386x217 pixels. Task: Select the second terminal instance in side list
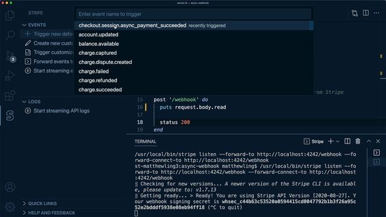point(376,162)
